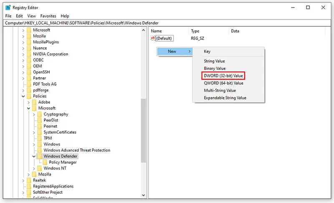The image size is (334, 203).
Task: Select String Value in the New submenu
Action: coord(228,61)
